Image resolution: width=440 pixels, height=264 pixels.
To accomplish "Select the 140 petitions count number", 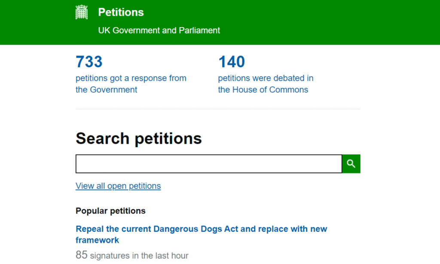I will coord(232,62).
